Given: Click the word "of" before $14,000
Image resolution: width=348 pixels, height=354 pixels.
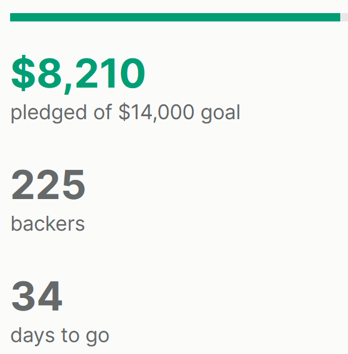Looking at the screenshot, I should click(x=102, y=112).
